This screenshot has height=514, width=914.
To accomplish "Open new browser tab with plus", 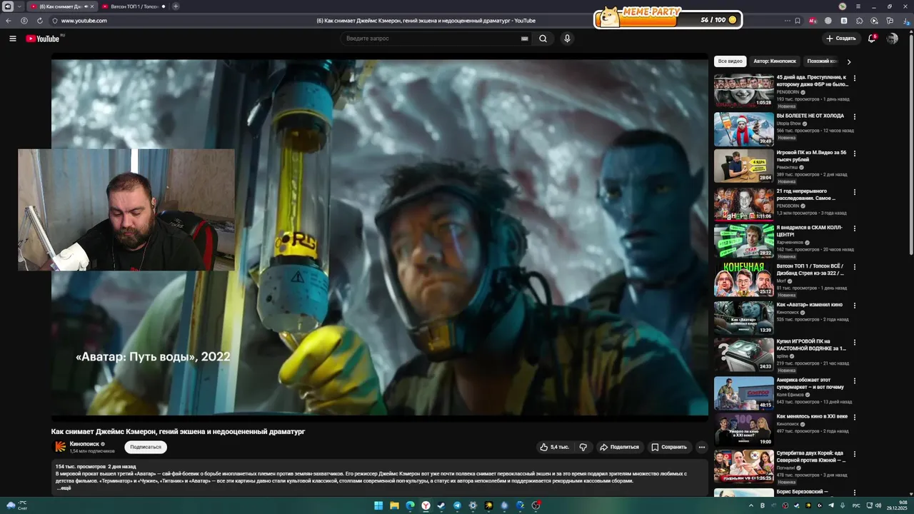I will (176, 6).
